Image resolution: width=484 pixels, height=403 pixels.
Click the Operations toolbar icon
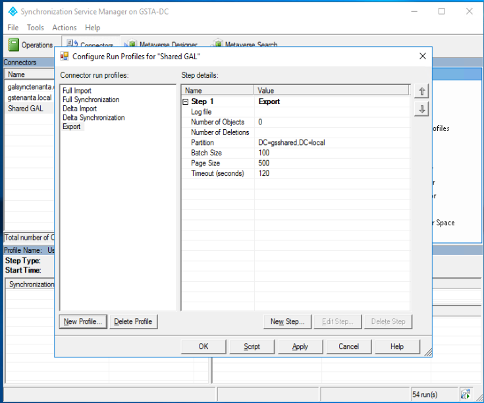tap(14, 45)
